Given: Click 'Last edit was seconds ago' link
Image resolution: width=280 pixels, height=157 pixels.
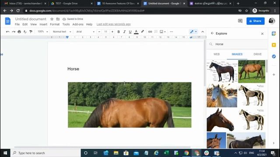Looking at the screenshot, I should pos(114,24).
